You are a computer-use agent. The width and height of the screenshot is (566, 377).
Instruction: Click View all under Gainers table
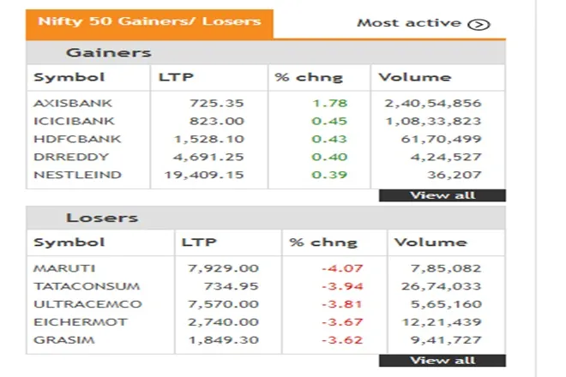(x=443, y=195)
